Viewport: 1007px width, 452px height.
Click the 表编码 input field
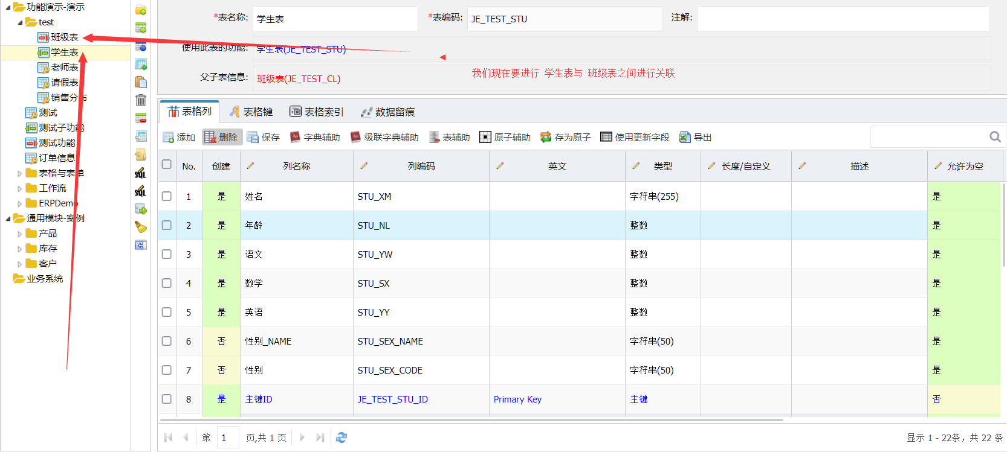coord(565,19)
